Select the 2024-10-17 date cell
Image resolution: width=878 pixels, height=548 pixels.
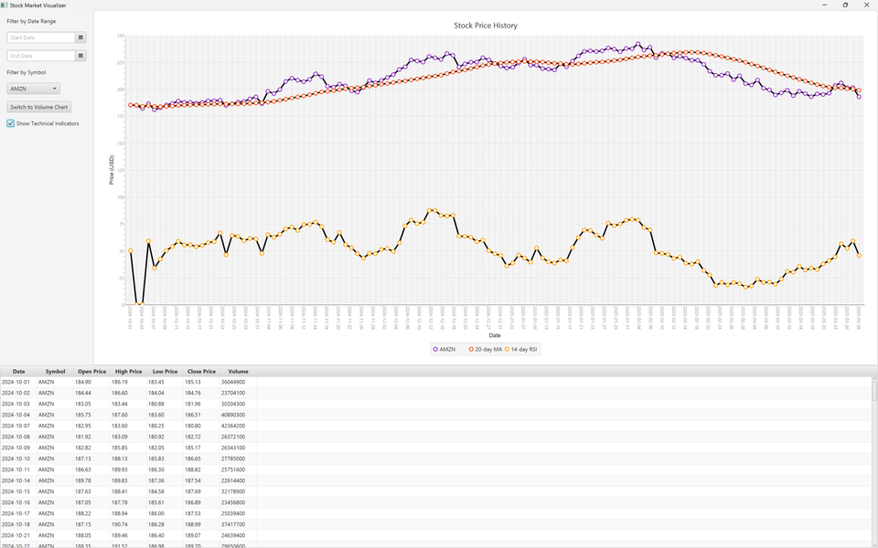[18, 513]
